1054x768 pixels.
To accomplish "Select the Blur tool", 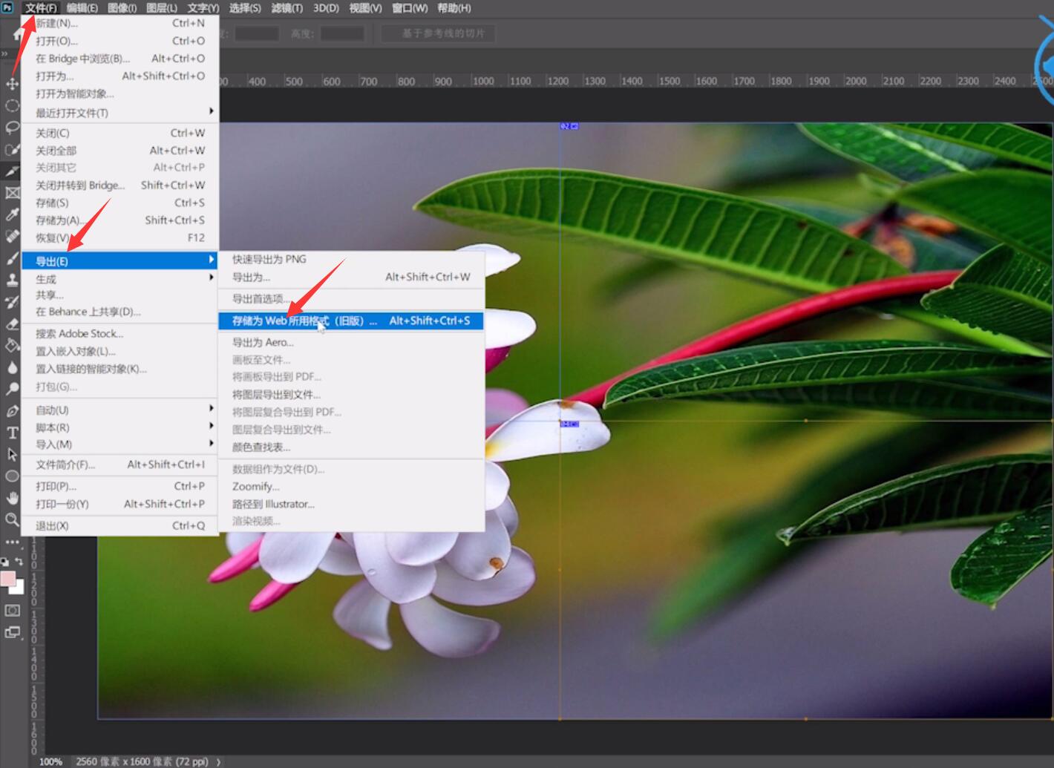I will pos(12,367).
